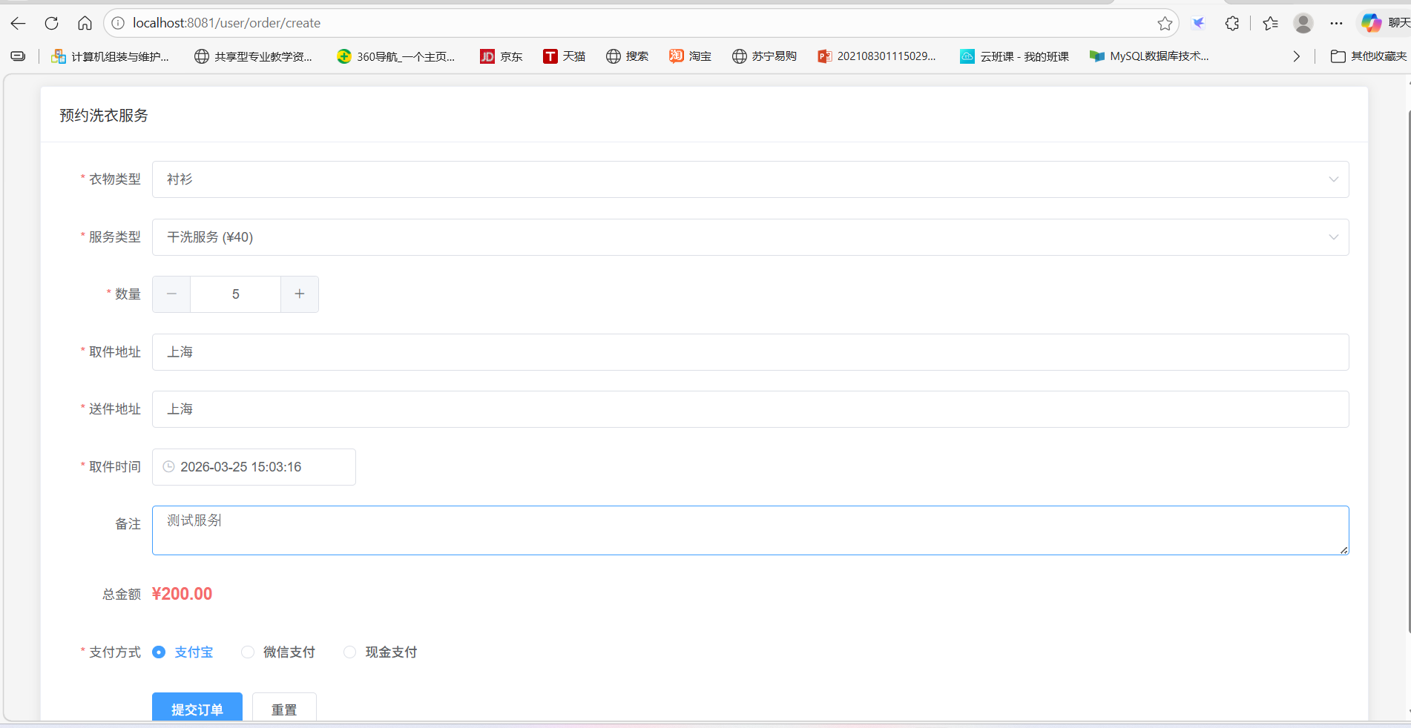The height and width of the screenshot is (728, 1411).
Task: Open the 共享型专业教学资源 bookmark
Action: pos(253,56)
